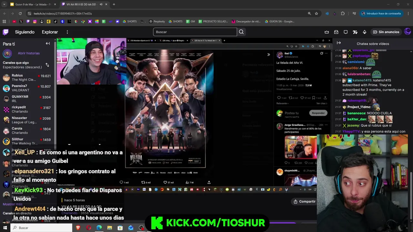Click the search magnifier button

pyautogui.click(x=241, y=32)
